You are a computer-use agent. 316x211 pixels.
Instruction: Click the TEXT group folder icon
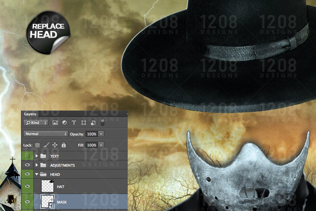pyautogui.click(x=43, y=156)
